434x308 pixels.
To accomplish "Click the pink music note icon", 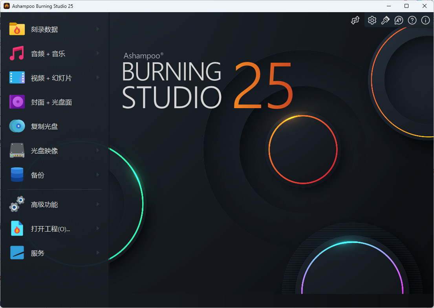I will coord(17,53).
